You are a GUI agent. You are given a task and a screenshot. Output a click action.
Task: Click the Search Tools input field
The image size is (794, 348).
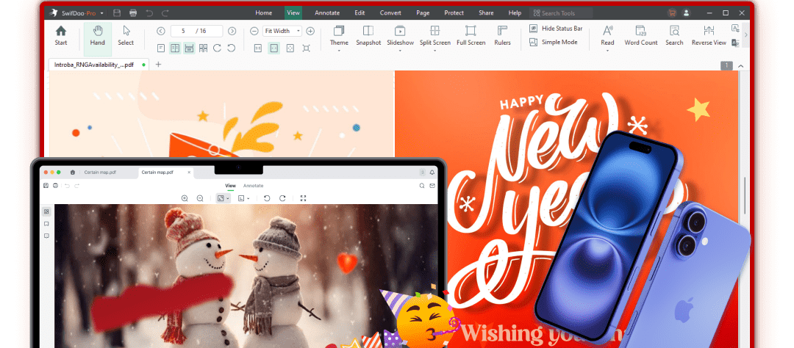(565, 13)
